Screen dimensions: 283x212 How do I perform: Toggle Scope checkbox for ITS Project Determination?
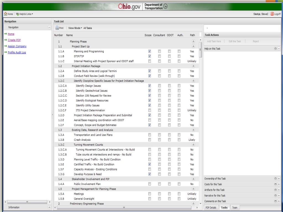coord(150,110)
